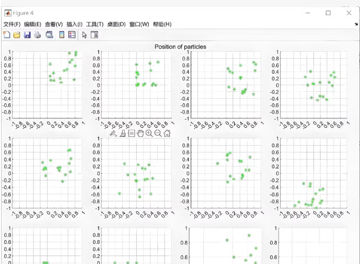The image size is (360, 264).
Task: Open the 工具(T) menu
Action: click(x=94, y=25)
